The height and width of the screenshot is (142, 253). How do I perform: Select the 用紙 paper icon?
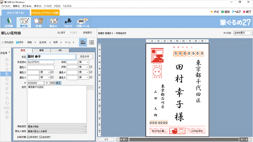coord(38,22)
